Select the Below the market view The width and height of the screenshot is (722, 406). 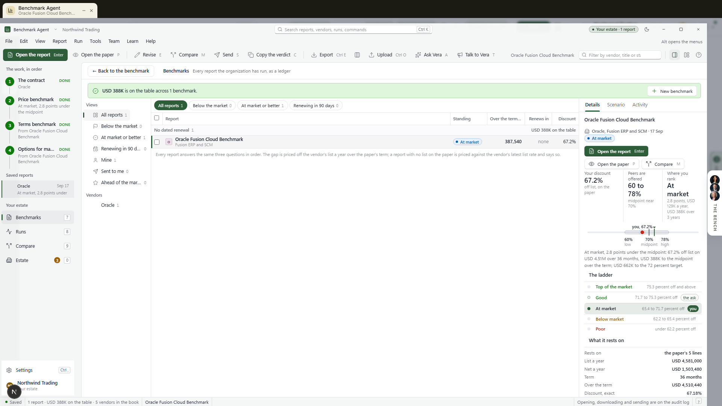pos(117,126)
